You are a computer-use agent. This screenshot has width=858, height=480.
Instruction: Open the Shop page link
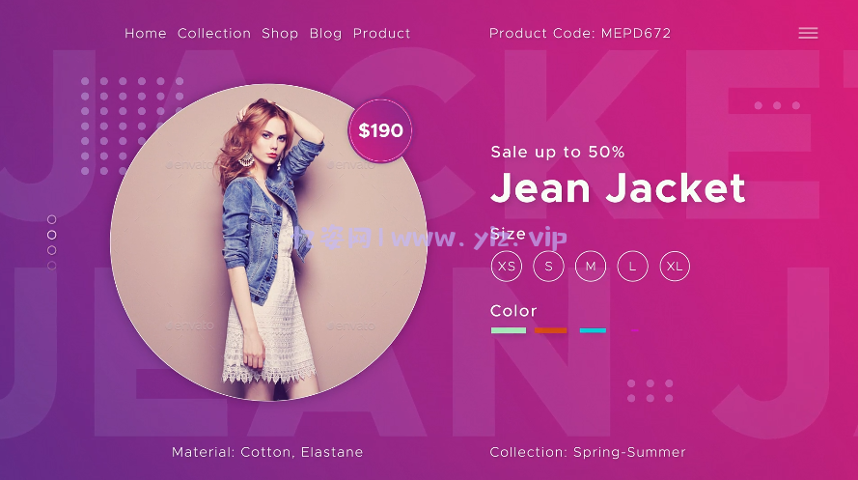[x=280, y=34]
